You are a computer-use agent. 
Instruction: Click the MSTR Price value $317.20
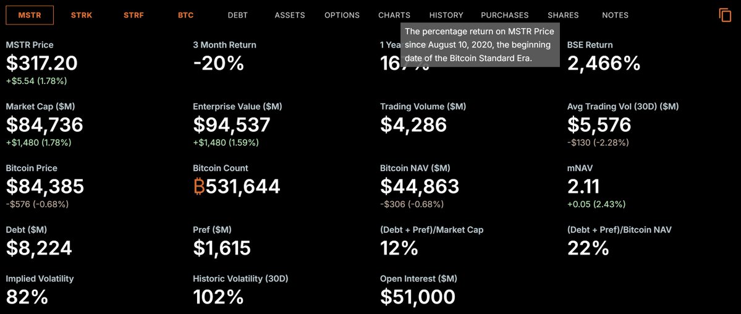pos(42,63)
